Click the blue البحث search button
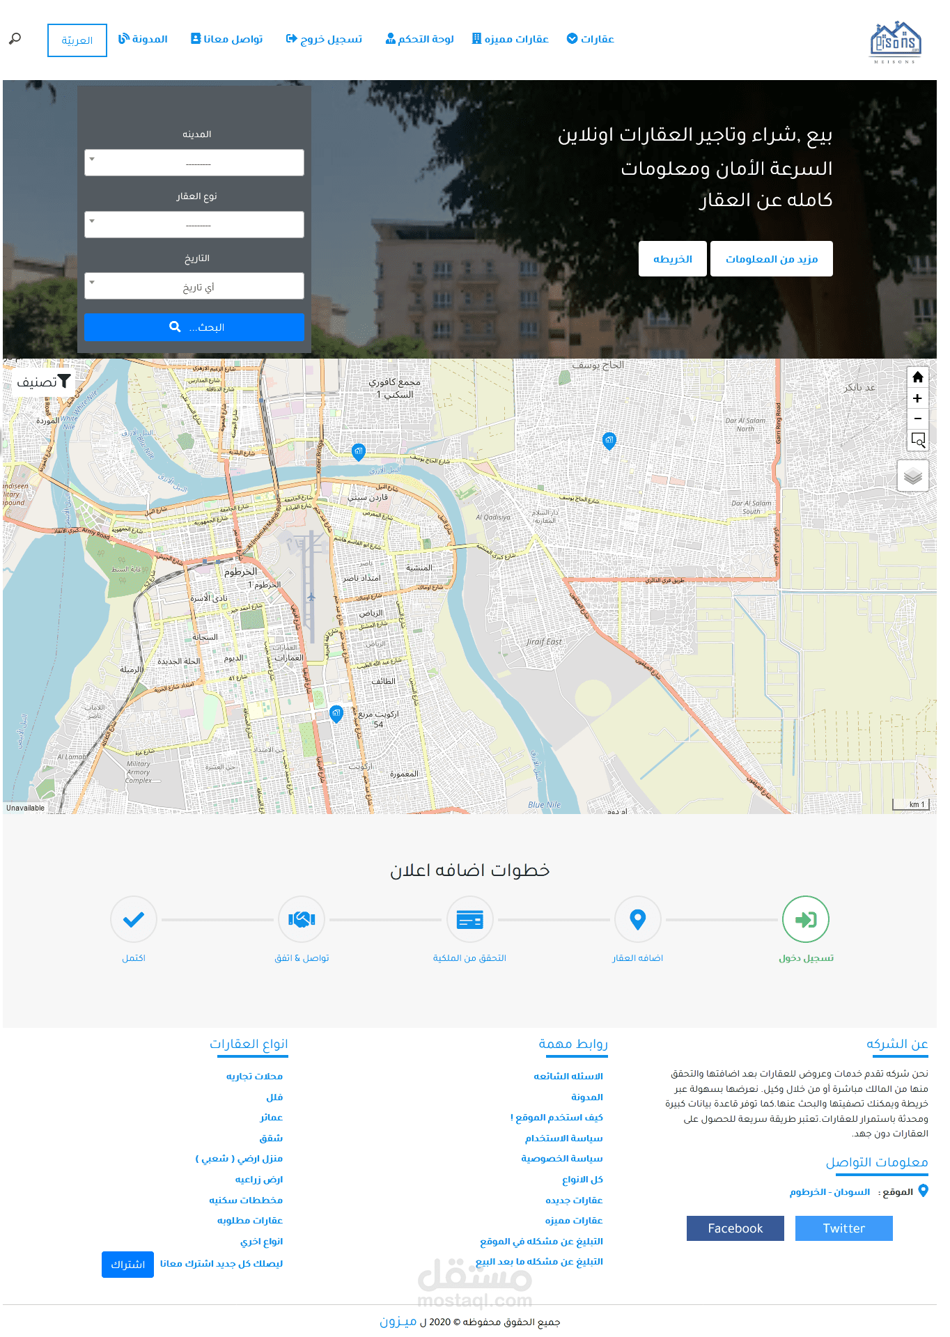This screenshot has width=950, height=1337. (x=194, y=327)
